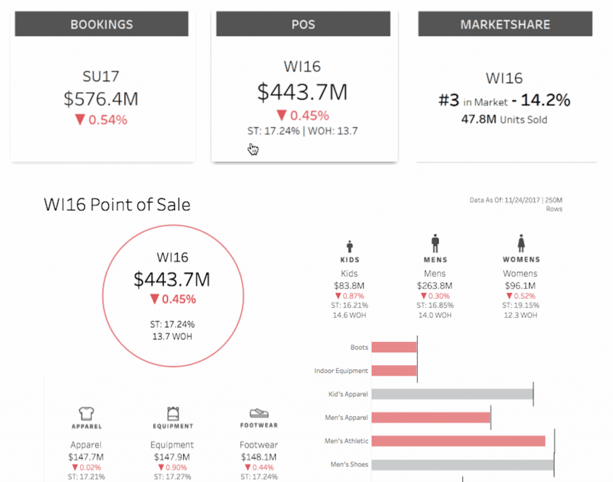Click the SU17 $576.4M bookings value
Image resolution: width=613 pixels, height=482 pixels.
[101, 99]
